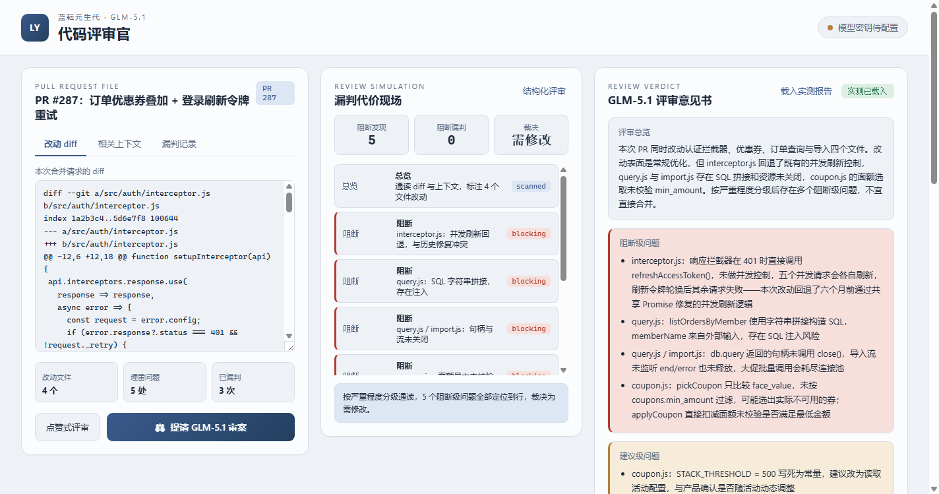Click 载入实测报告 link

[x=806, y=91]
